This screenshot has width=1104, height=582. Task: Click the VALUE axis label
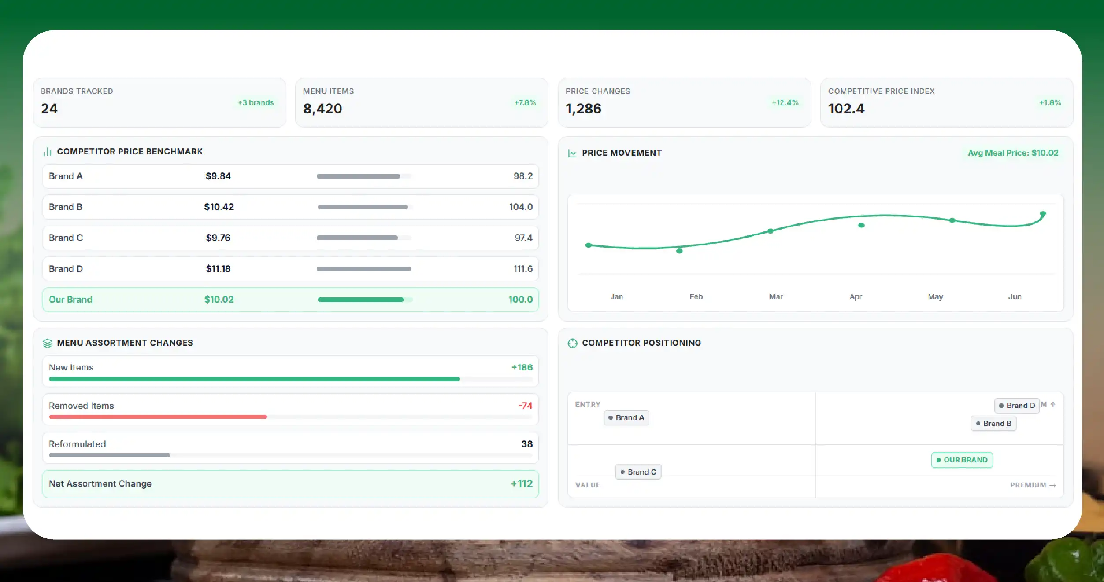point(588,485)
